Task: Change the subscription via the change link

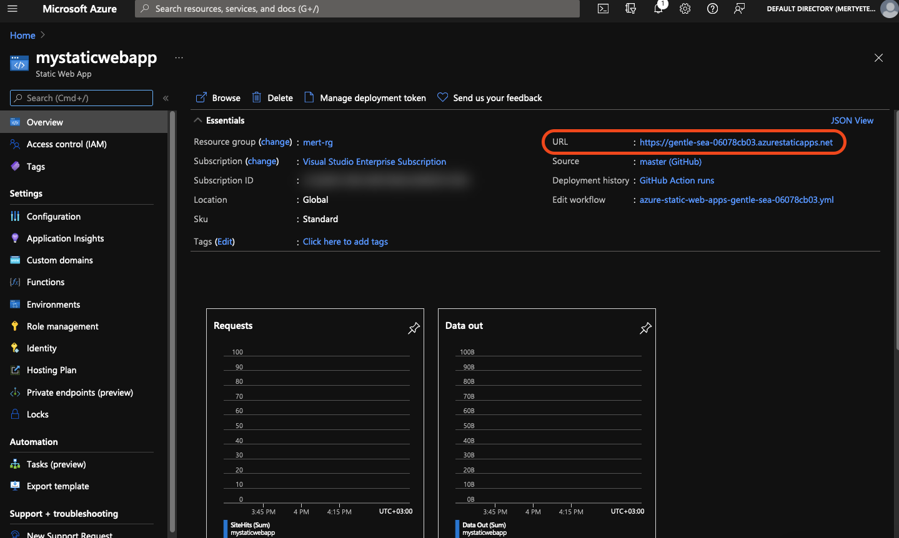Action: (262, 161)
